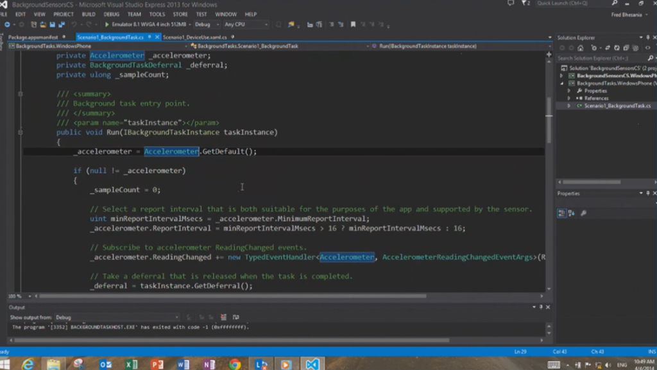Click the Windows Start button
This screenshot has height=370, width=657.
tap(5, 364)
